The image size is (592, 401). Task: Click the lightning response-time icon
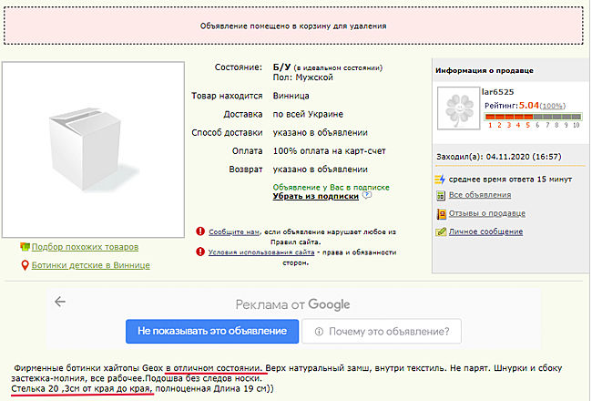441,179
